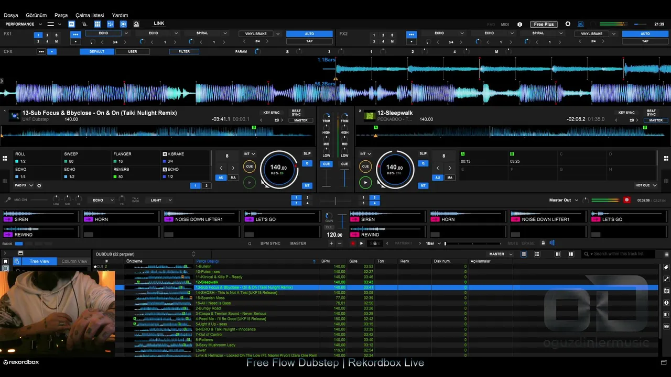Open deck 1 INT tempo range dropdown
Screen dimensions: 671x377
click(x=250, y=154)
